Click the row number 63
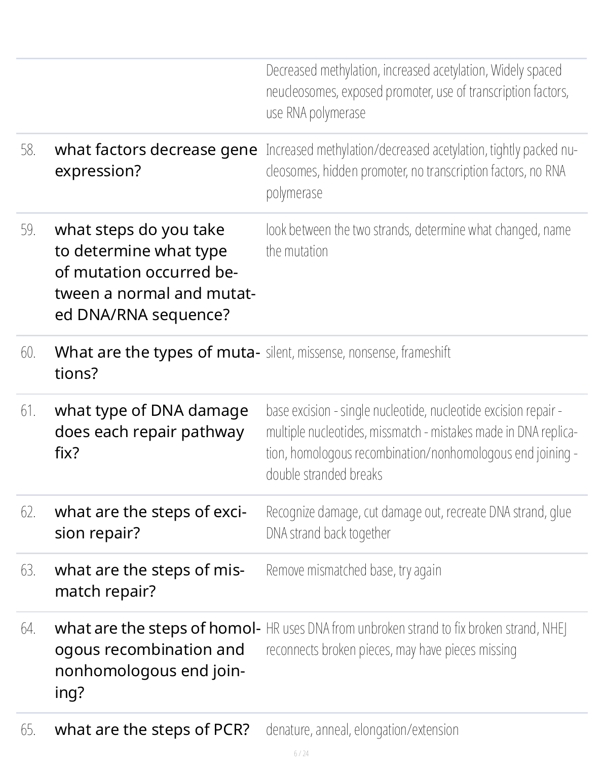This screenshot has height=780, width=603. (28, 570)
